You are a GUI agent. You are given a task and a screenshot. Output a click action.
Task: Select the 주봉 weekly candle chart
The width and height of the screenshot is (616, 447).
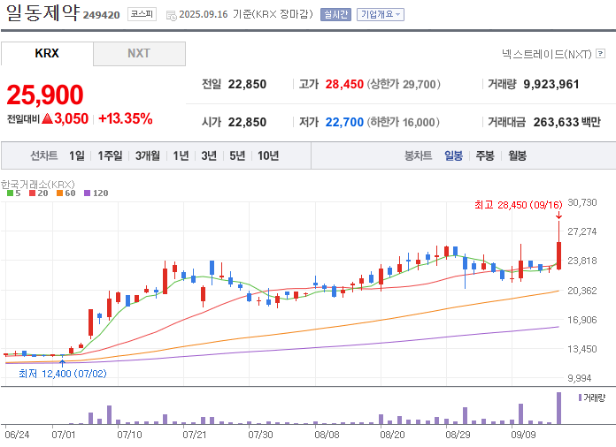(x=485, y=155)
